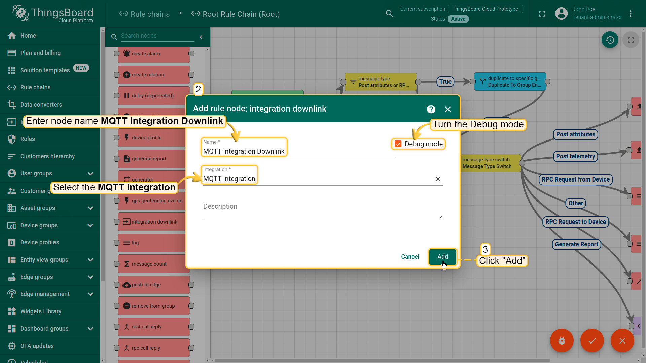The height and width of the screenshot is (363, 646).
Task: Open help for integration downlink node
Action: click(x=431, y=109)
